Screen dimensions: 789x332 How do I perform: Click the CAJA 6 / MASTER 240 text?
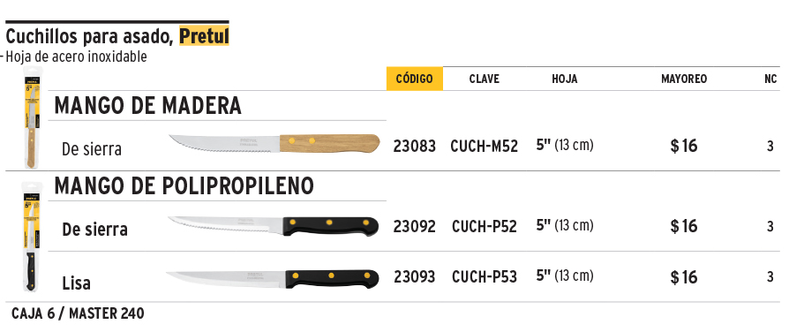(x=78, y=313)
